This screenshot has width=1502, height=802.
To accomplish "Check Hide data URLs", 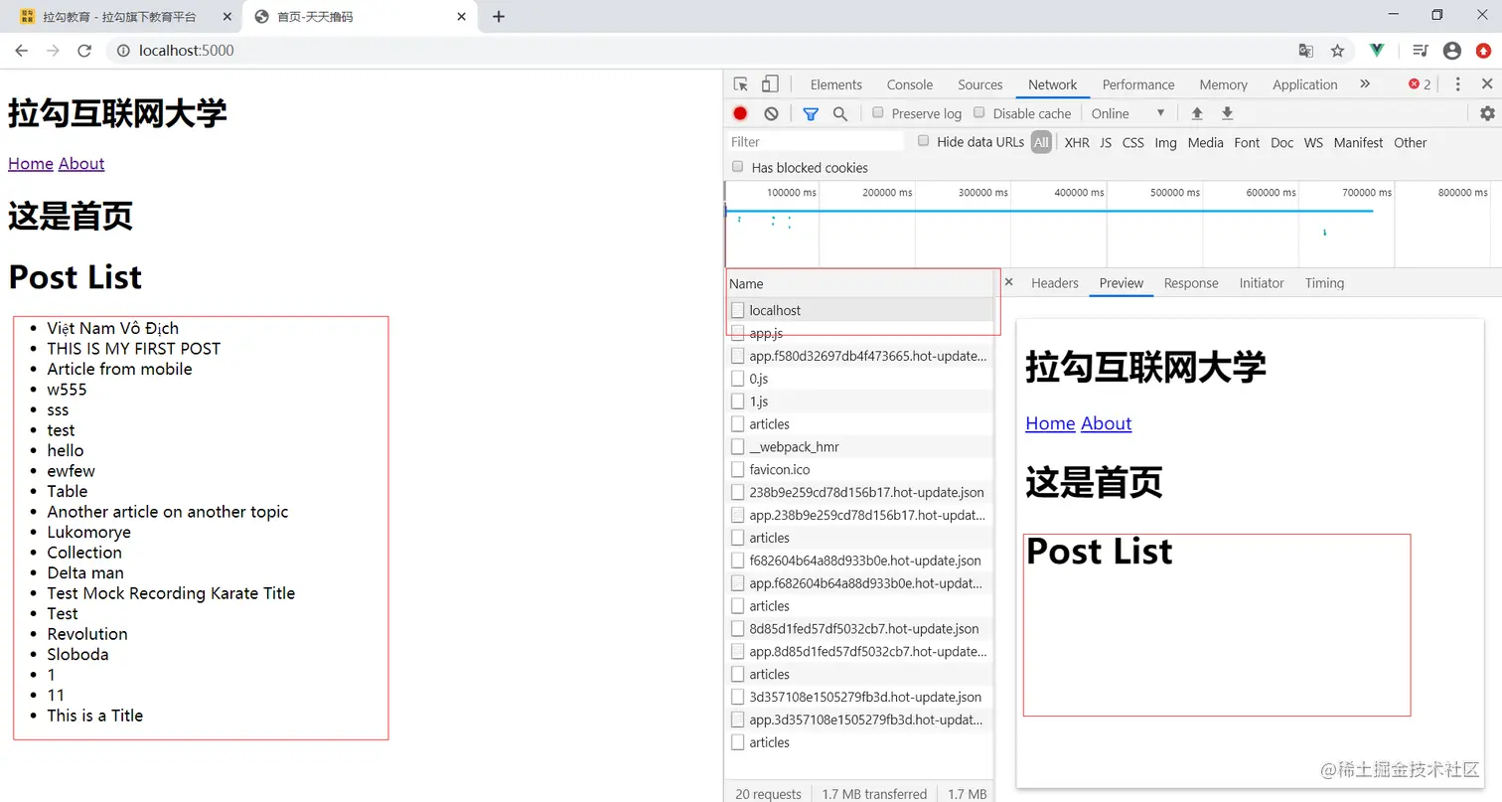I will 924,141.
